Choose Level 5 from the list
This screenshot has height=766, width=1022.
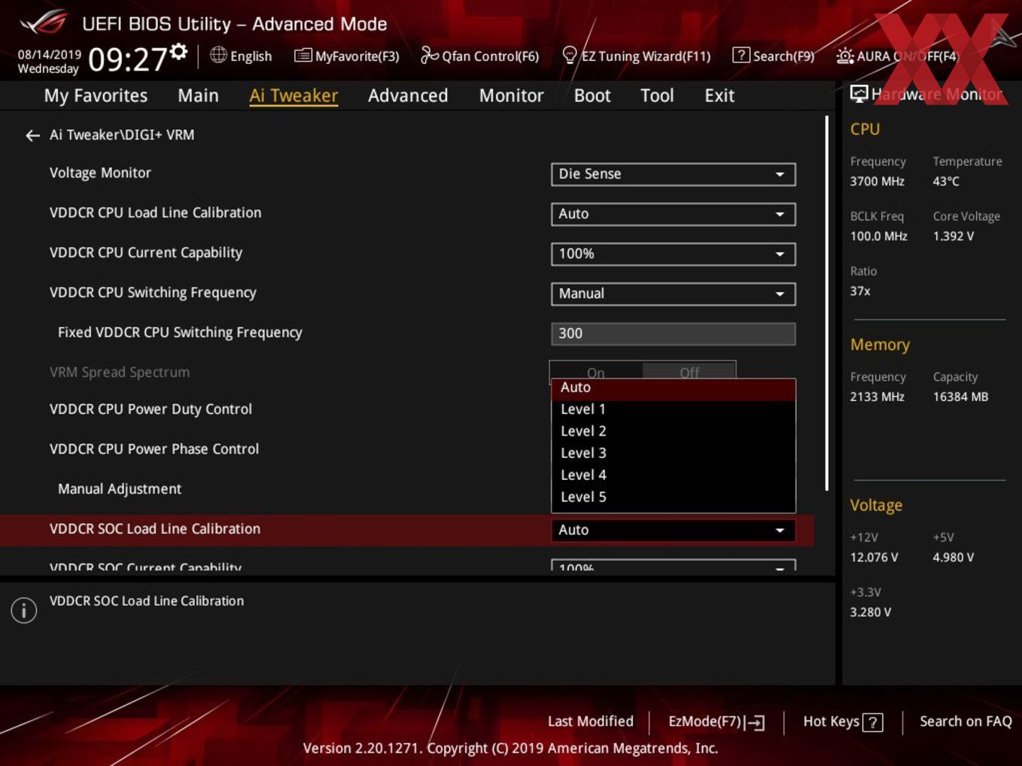(x=673, y=496)
